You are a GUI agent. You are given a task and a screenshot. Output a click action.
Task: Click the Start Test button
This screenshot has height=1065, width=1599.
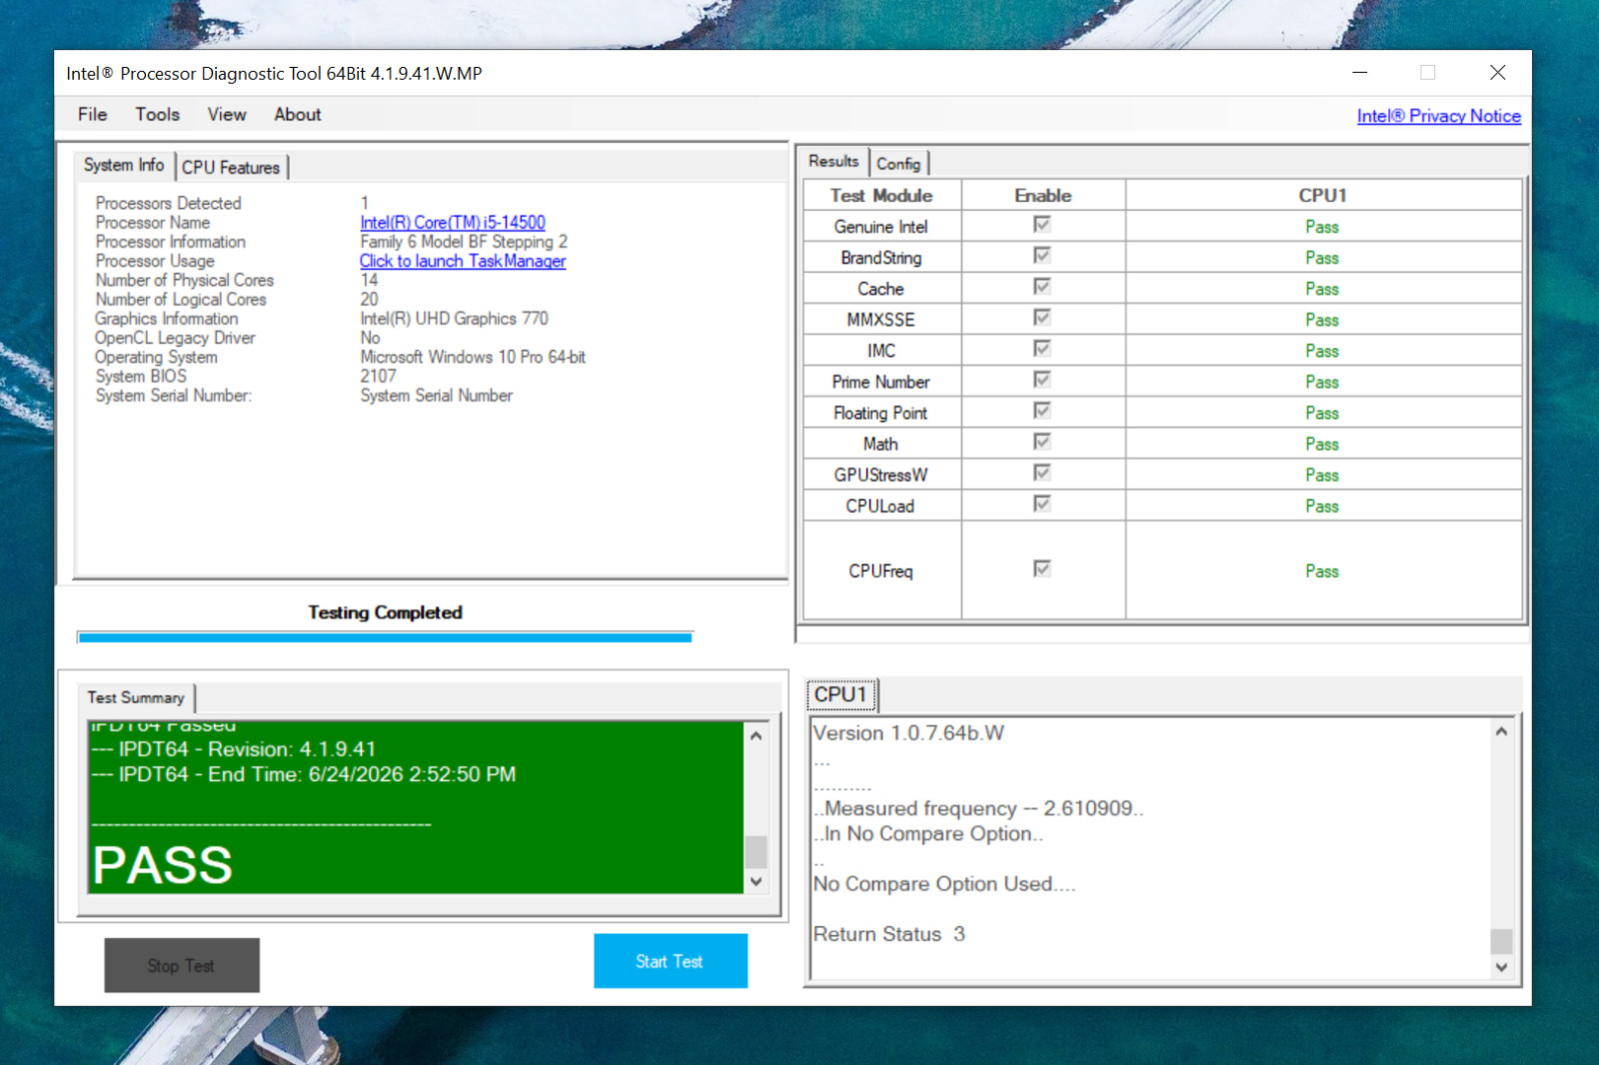[671, 961]
